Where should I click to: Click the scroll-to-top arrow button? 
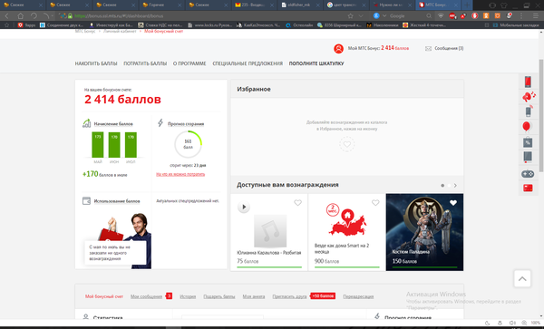[x=522, y=279]
